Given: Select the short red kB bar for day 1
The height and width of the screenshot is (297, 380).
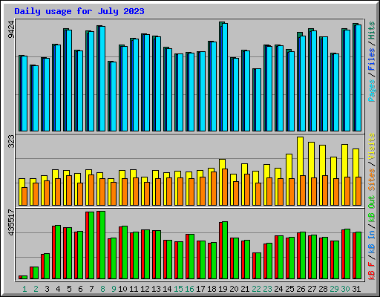Looking at the screenshot, I should [20, 278].
